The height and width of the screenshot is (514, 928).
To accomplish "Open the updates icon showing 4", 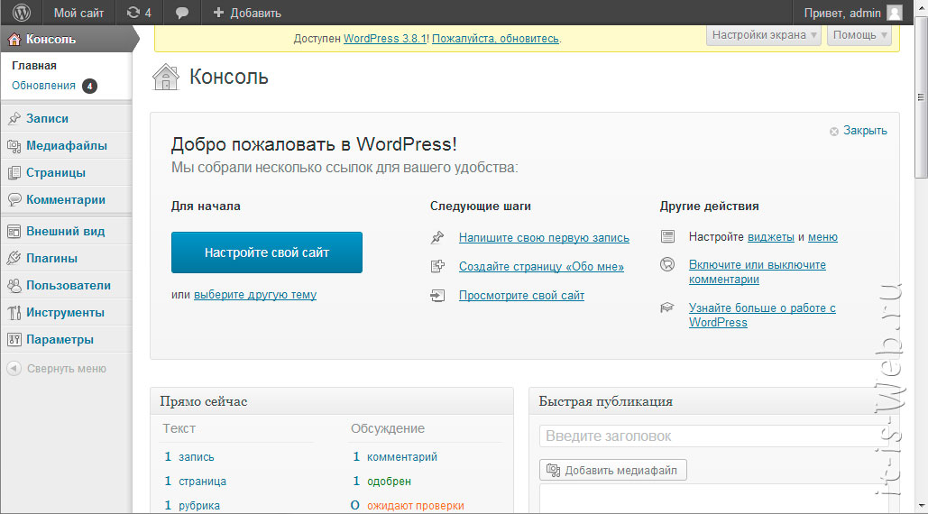I will (139, 13).
